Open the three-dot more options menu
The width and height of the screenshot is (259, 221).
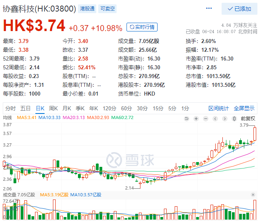point(209,8)
